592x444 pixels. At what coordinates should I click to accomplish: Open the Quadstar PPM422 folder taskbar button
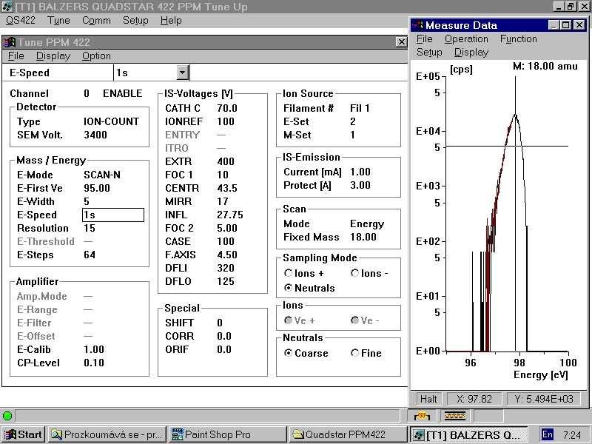(348, 434)
